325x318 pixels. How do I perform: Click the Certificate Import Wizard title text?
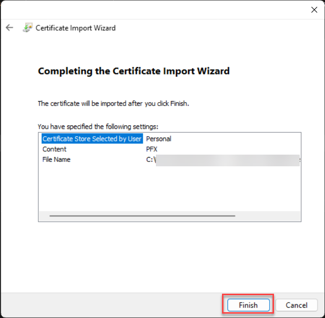[76, 28]
